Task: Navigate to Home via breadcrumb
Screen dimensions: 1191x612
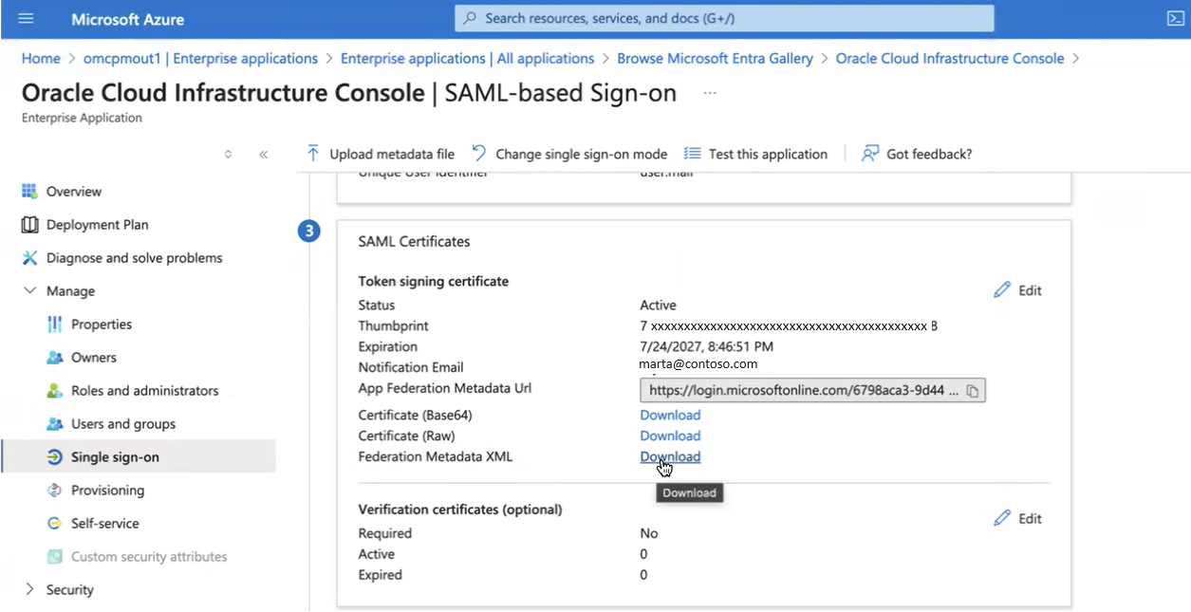Action: pyautogui.click(x=41, y=58)
